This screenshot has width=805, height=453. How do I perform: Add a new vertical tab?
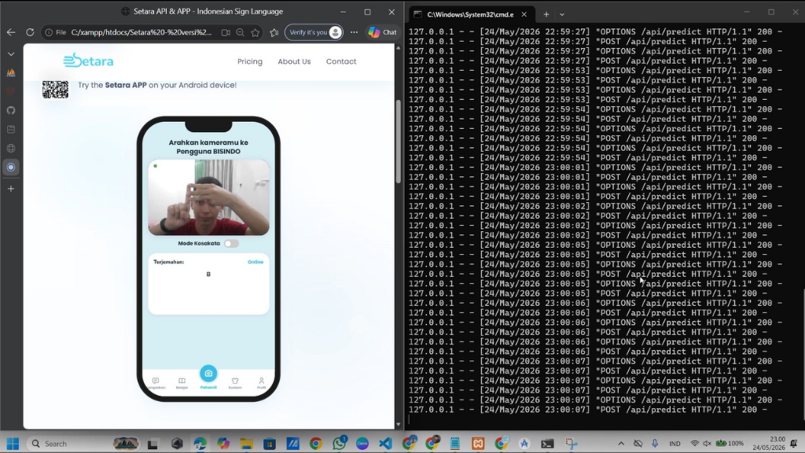tap(11, 189)
